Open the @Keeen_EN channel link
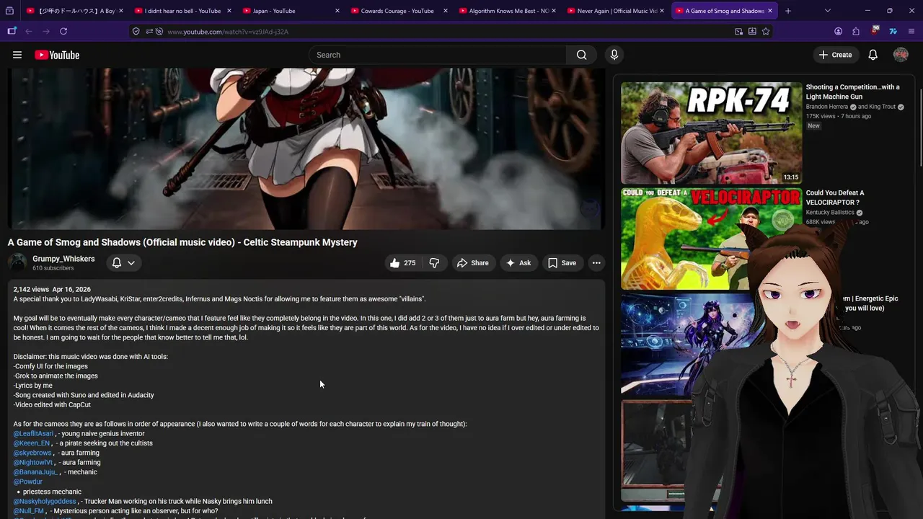923x519 pixels. coord(32,443)
